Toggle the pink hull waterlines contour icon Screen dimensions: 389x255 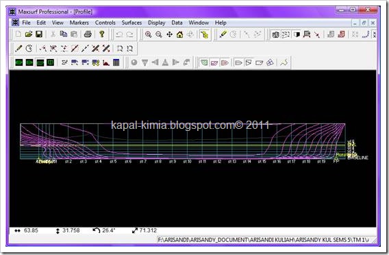click(225, 62)
